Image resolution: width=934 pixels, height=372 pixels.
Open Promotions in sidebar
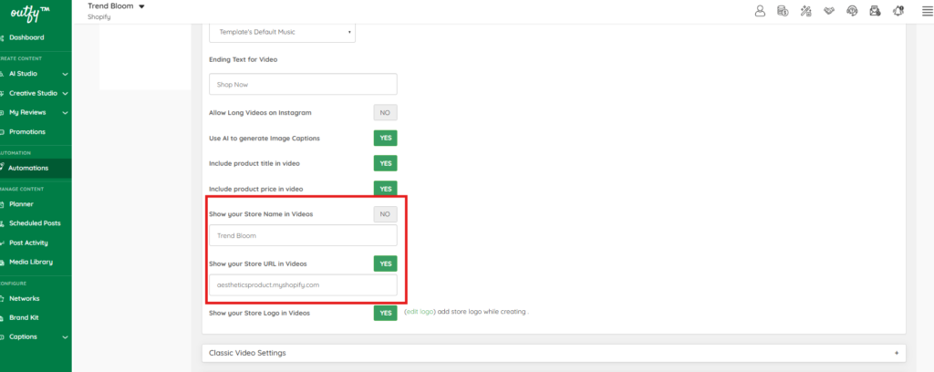tap(26, 131)
